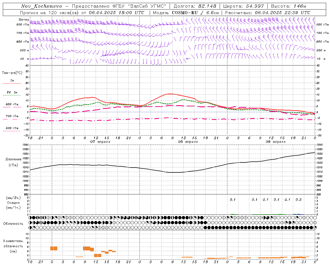Click the left "500 м" wind level label

tap(24, 50)
